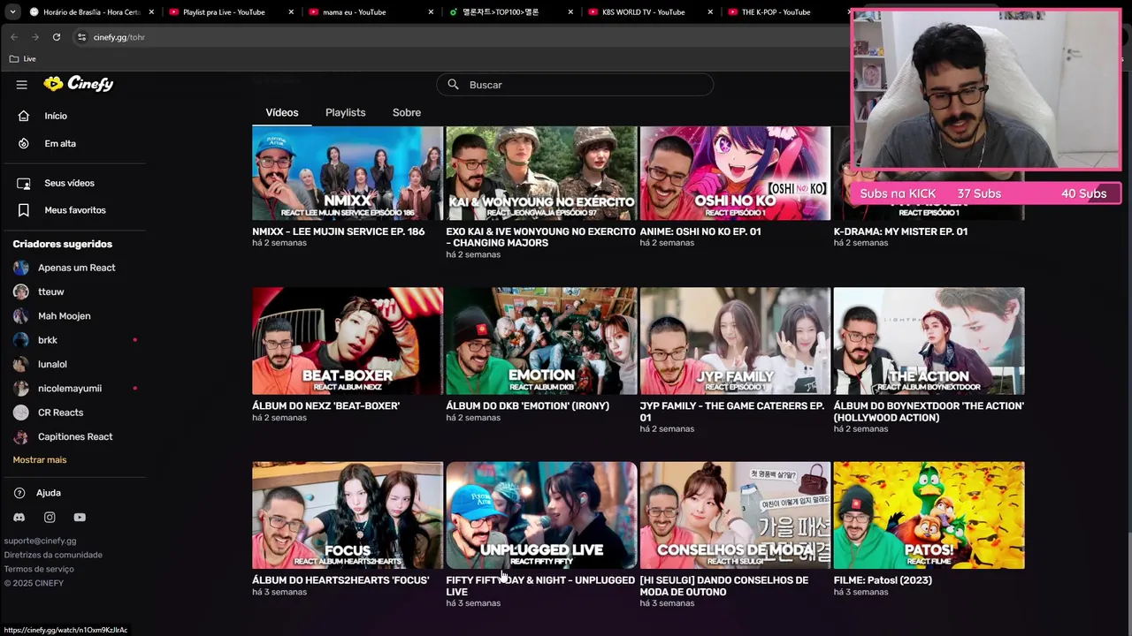Switch to the Playlists tab
This screenshot has width=1132, height=636.
(346, 112)
